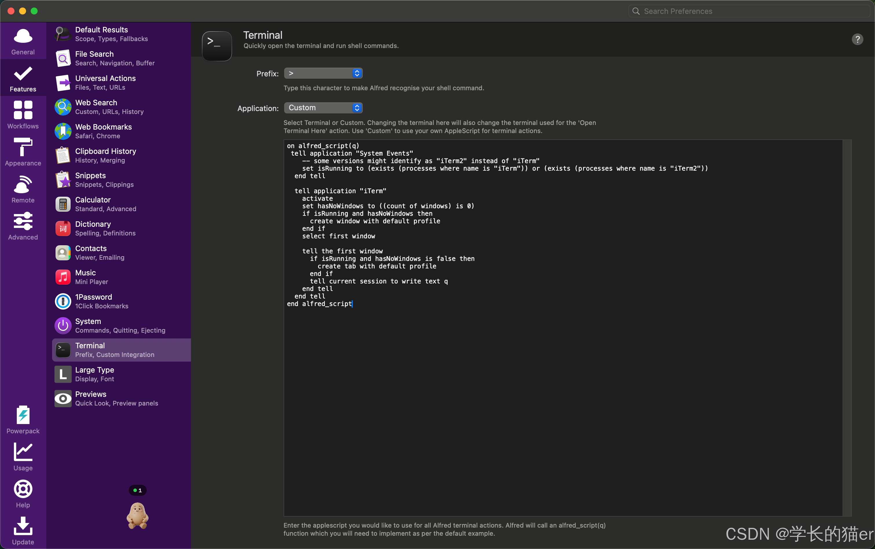Select Snippets feature
This screenshot has height=549, width=875.
122,180
